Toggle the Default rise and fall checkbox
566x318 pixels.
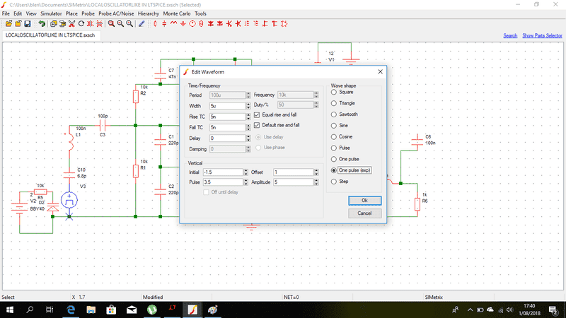(x=257, y=125)
